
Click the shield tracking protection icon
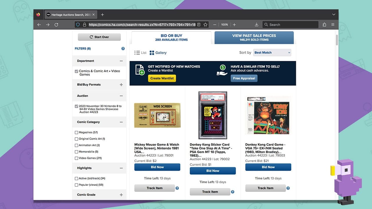[x=78, y=25]
